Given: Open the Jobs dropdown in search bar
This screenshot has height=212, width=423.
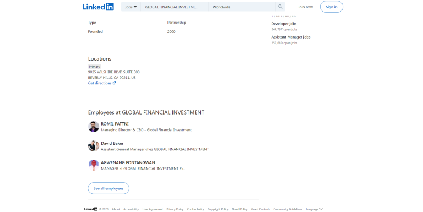Looking at the screenshot, I should pos(131,7).
